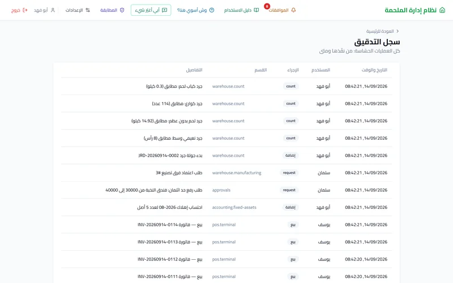Click the red 8 notifications badge

pyautogui.click(x=267, y=6)
